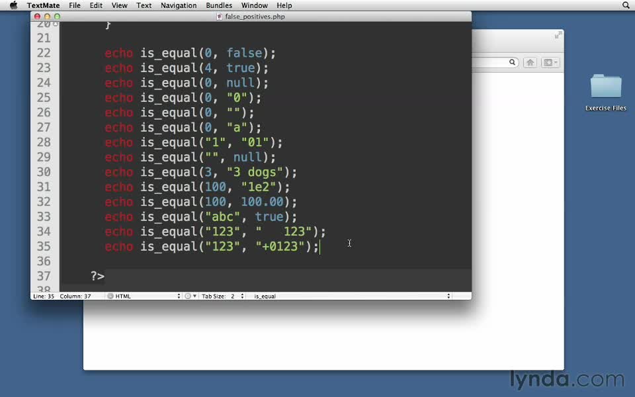
Task: Click the Column: 37 status indicator
Action: (75, 296)
